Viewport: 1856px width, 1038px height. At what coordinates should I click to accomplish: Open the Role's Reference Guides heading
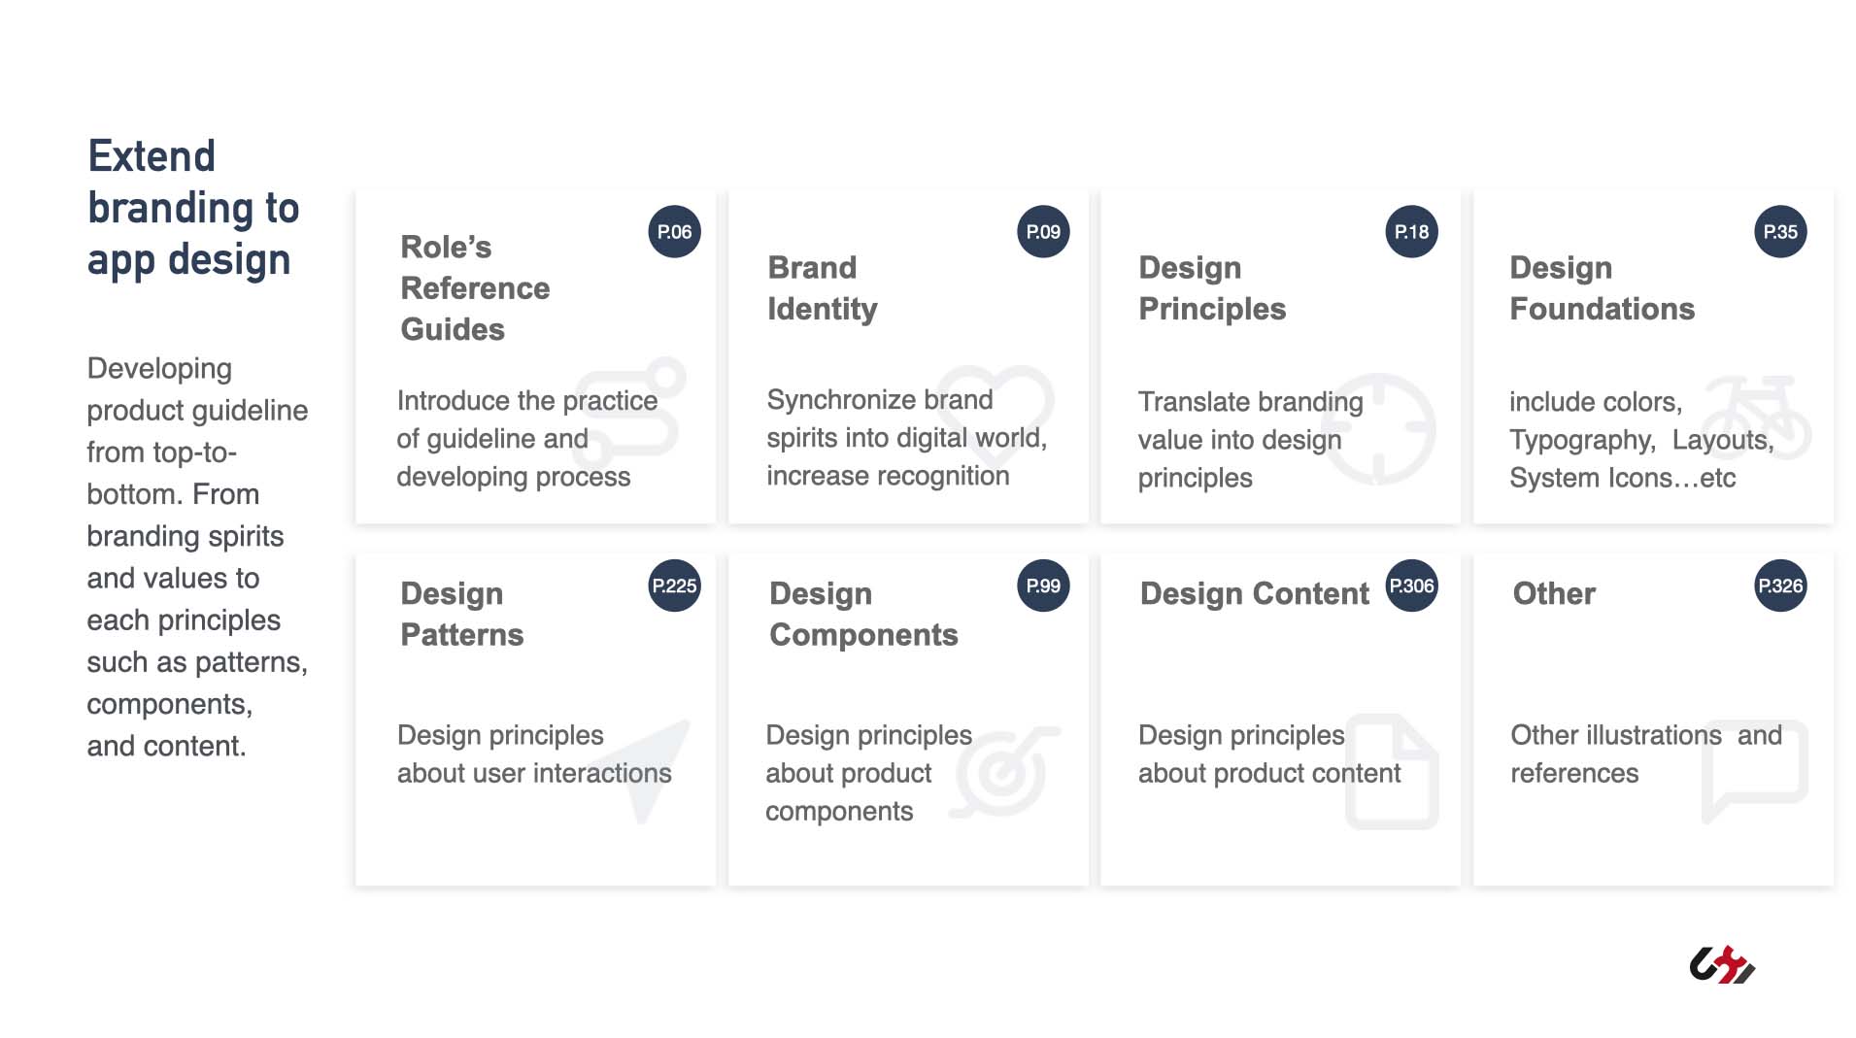tap(475, 288)
